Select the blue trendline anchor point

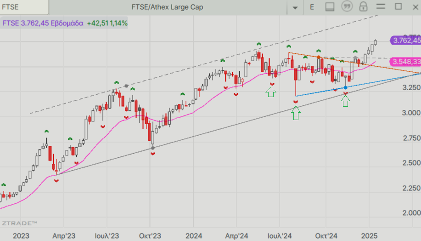point(346,88)
